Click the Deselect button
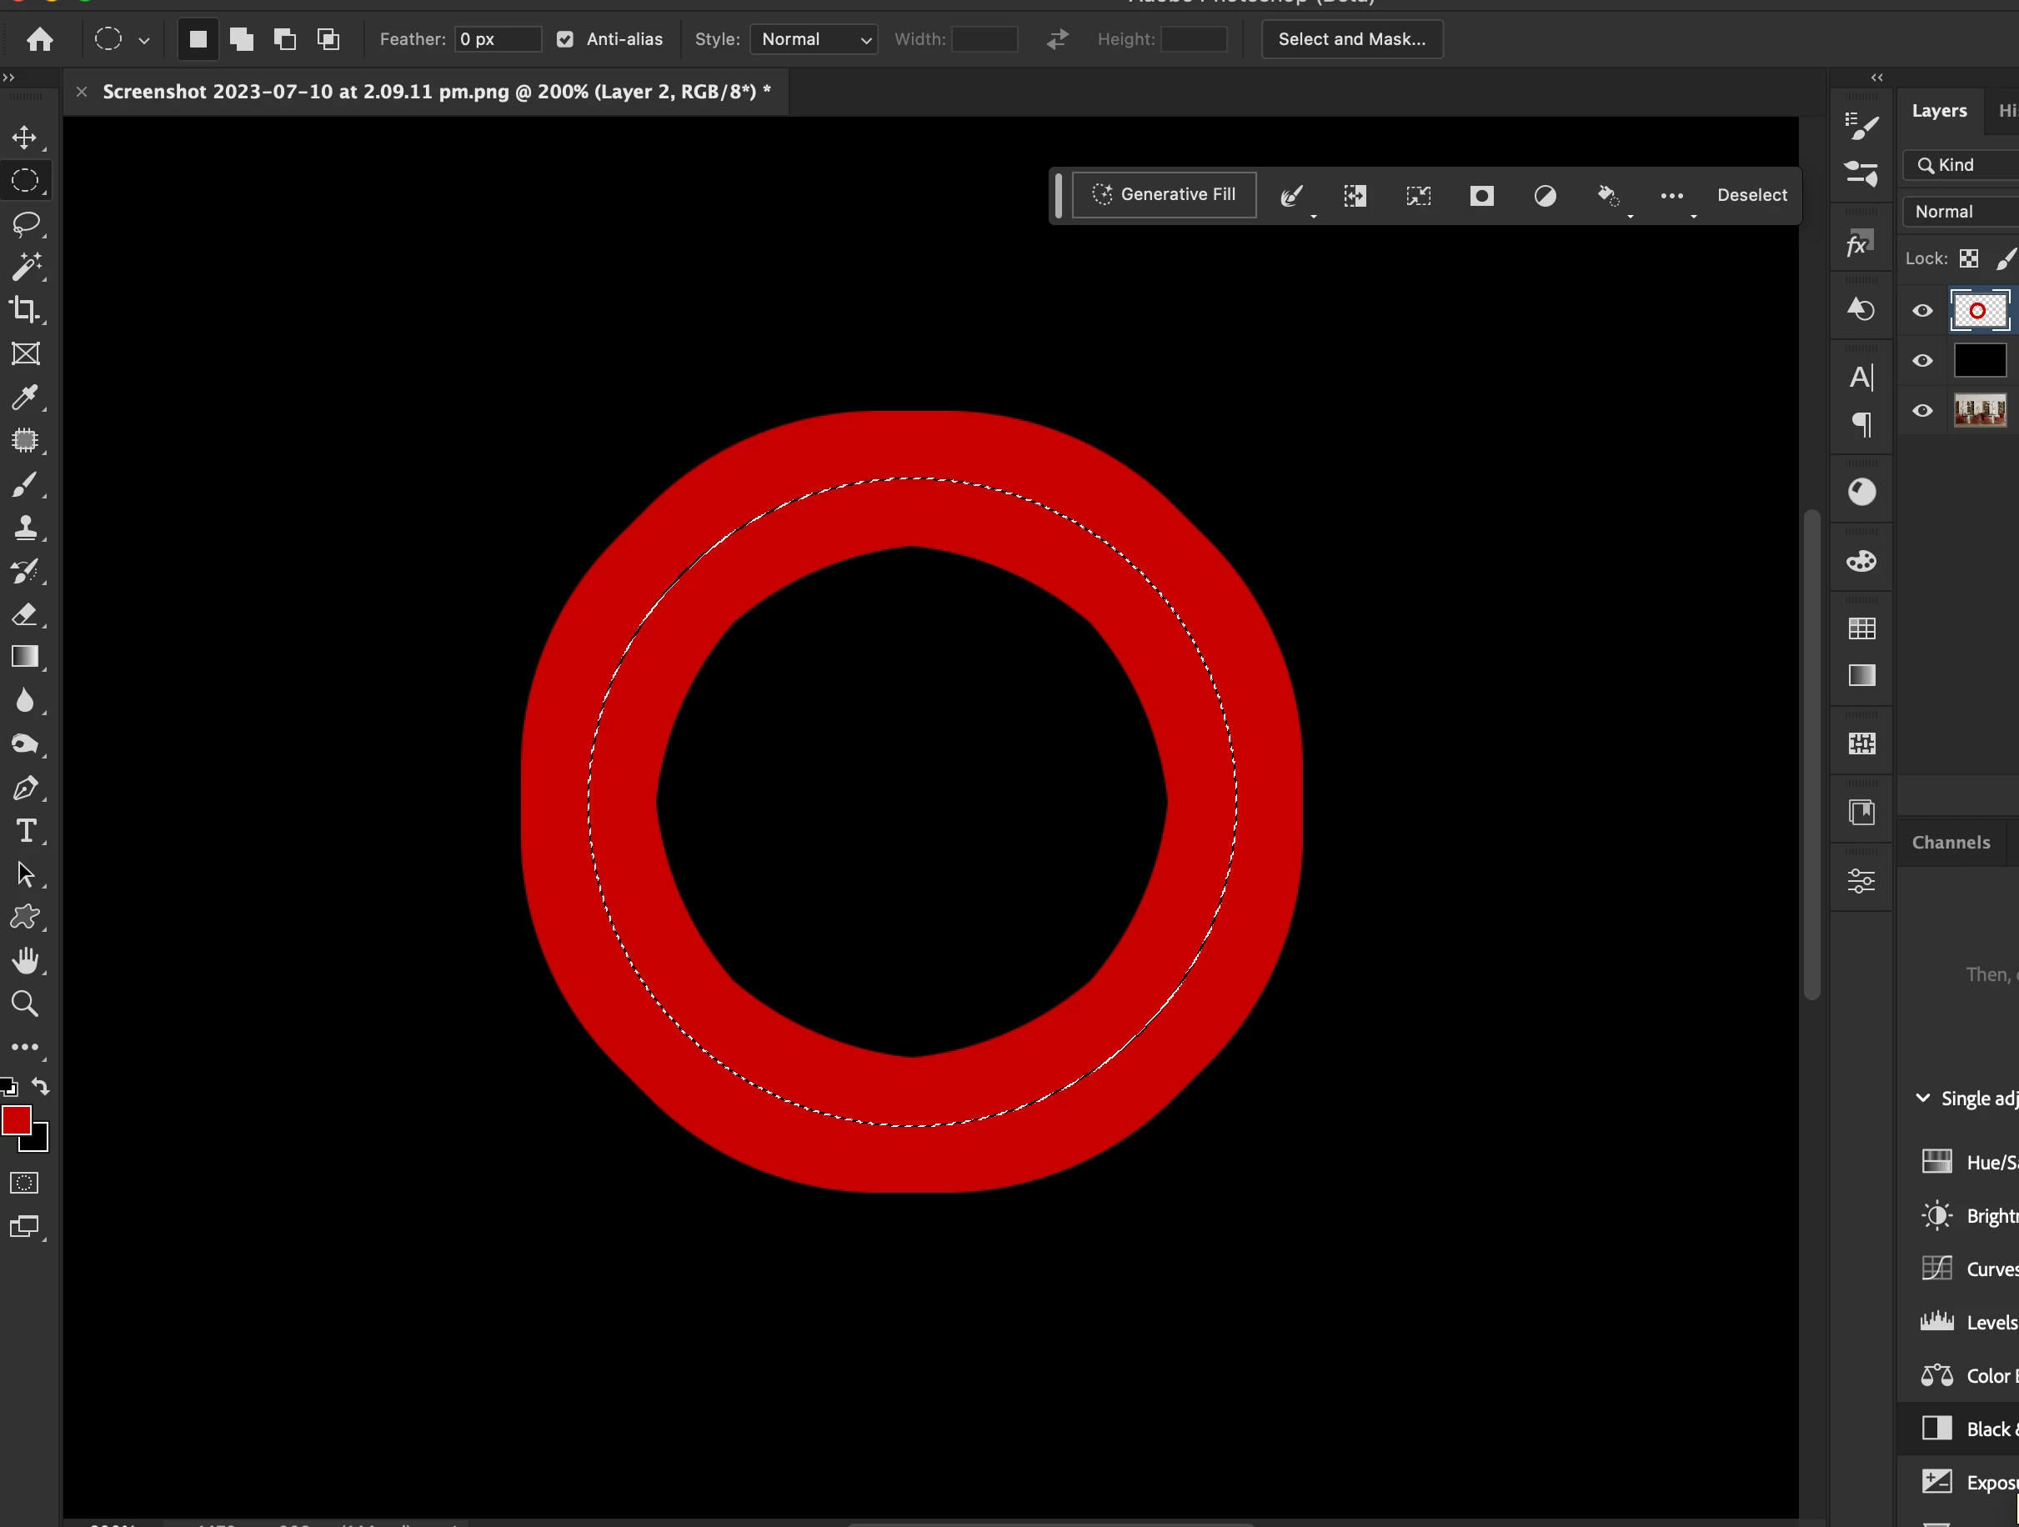The width and height of the screenshot is (2019, 1527). pyautogui.click(x=1751, y=195)
